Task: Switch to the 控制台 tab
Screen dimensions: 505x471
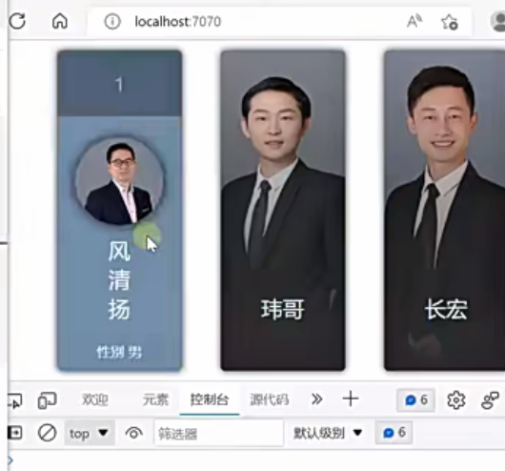Action: (210, 399)
